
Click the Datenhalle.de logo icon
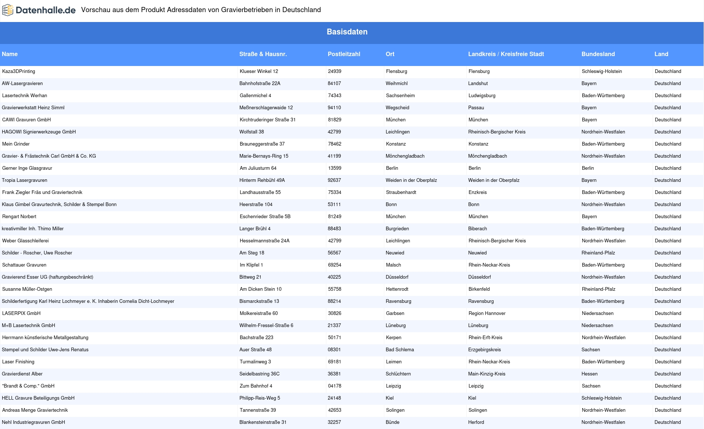8,10
